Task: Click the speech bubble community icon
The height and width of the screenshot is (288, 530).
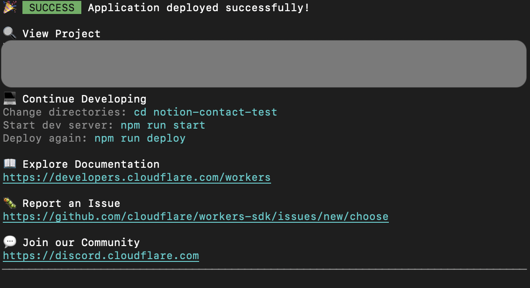Action: (x=10, y=242)
